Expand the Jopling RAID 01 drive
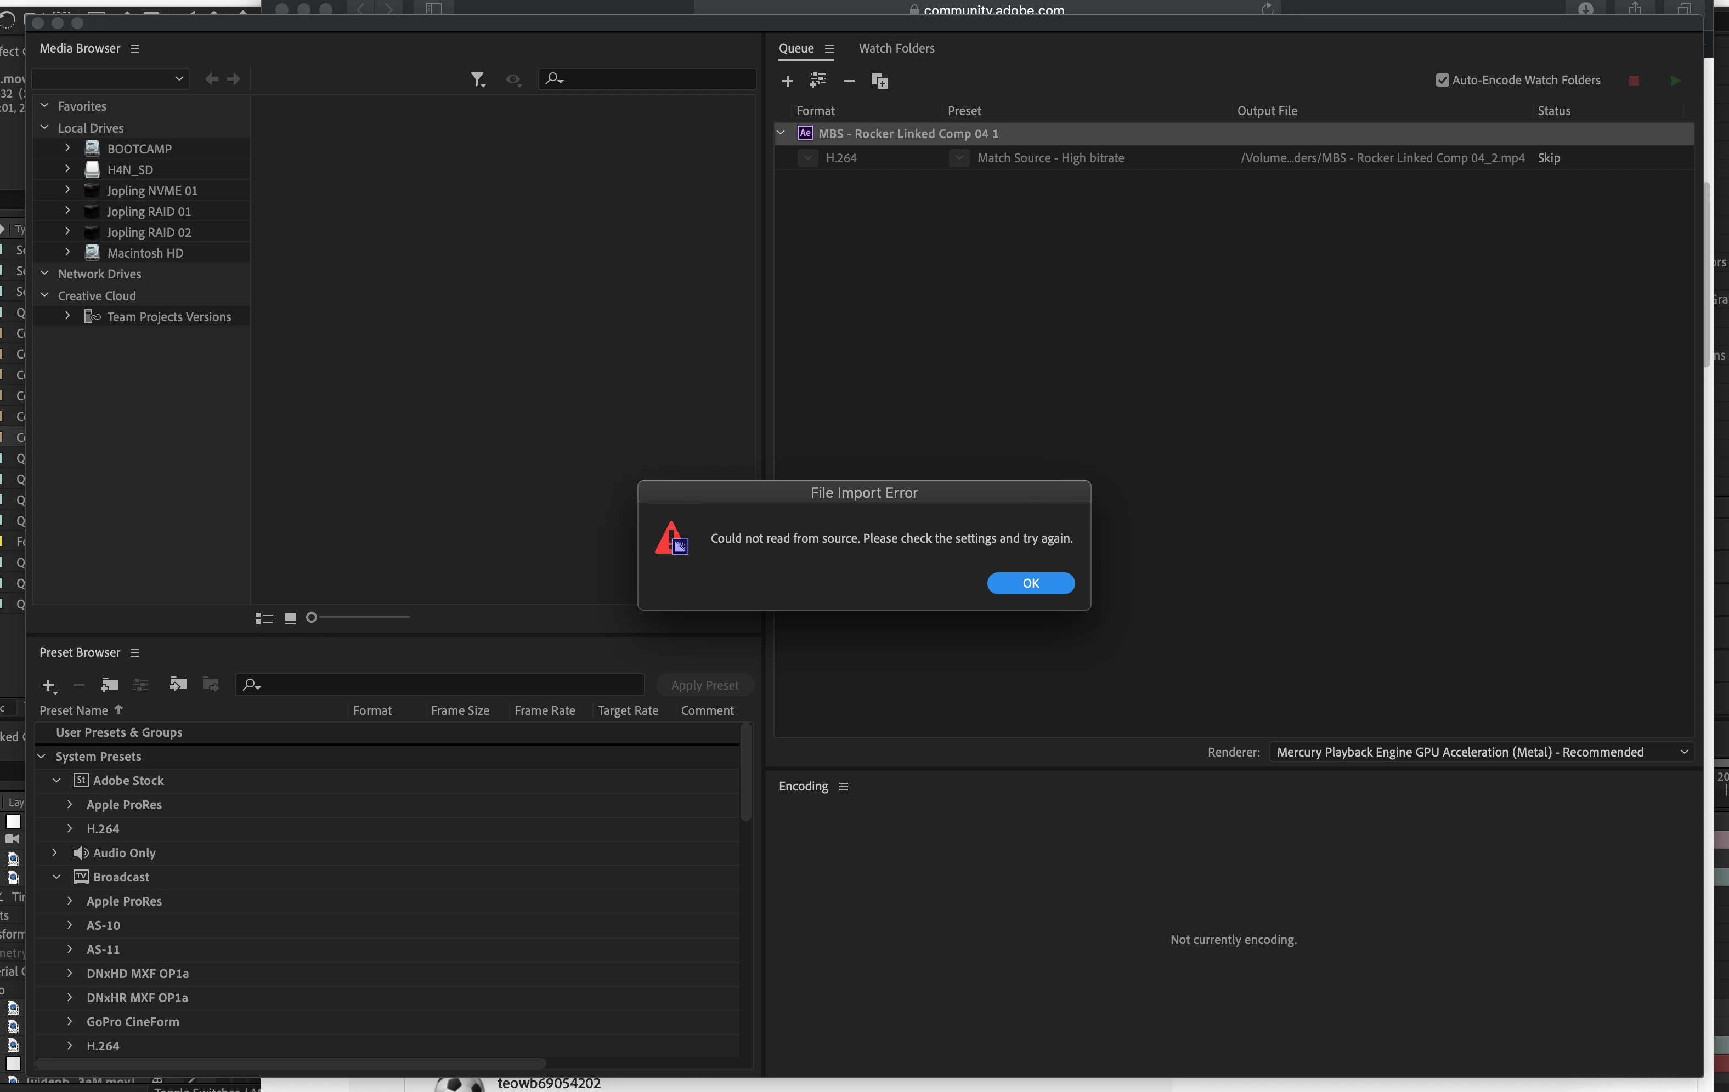 click(67, 211)
